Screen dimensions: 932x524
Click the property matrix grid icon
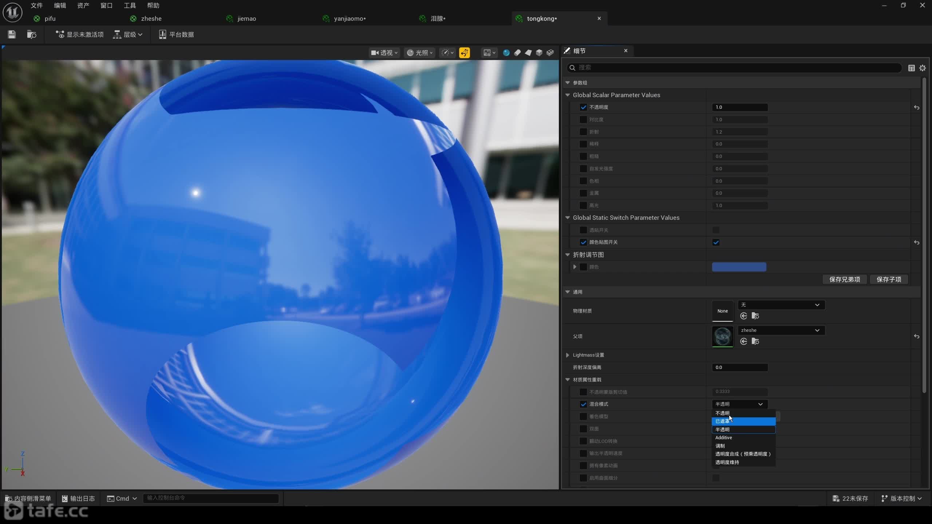point(912,68)
